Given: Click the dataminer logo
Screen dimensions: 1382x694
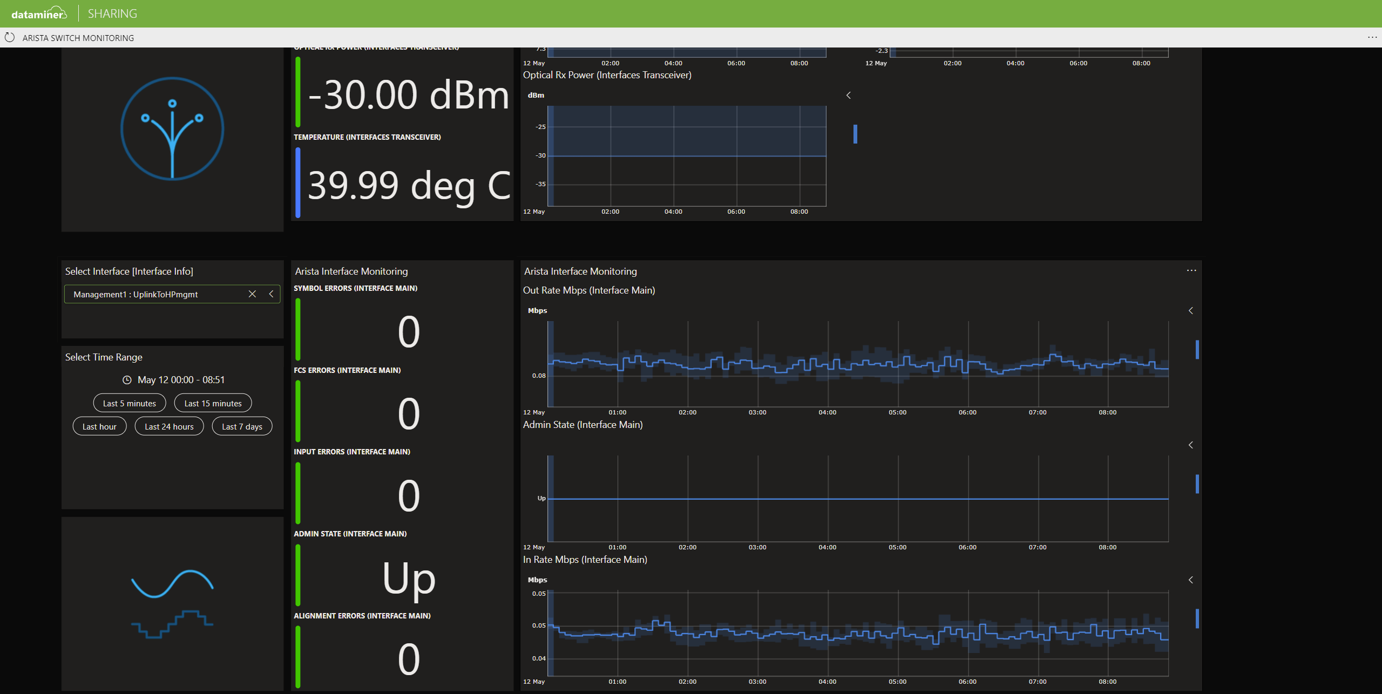Looking at the screenshot, I should click(39, 13).
